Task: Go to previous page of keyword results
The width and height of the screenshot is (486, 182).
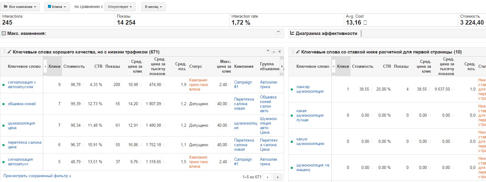Action: click(x=267, y=177)
